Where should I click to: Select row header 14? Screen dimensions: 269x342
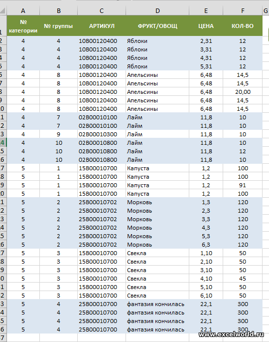[3, 143]
